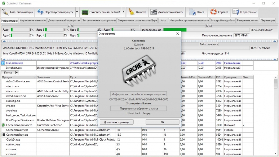The image size is (279, 157).
Task: Click the Отчет report icon
Action: 192,12
